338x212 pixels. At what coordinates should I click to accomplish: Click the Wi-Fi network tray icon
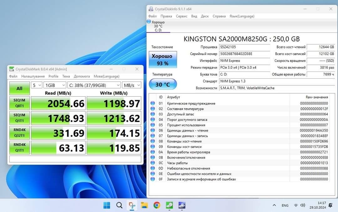(x=296, y=205)
